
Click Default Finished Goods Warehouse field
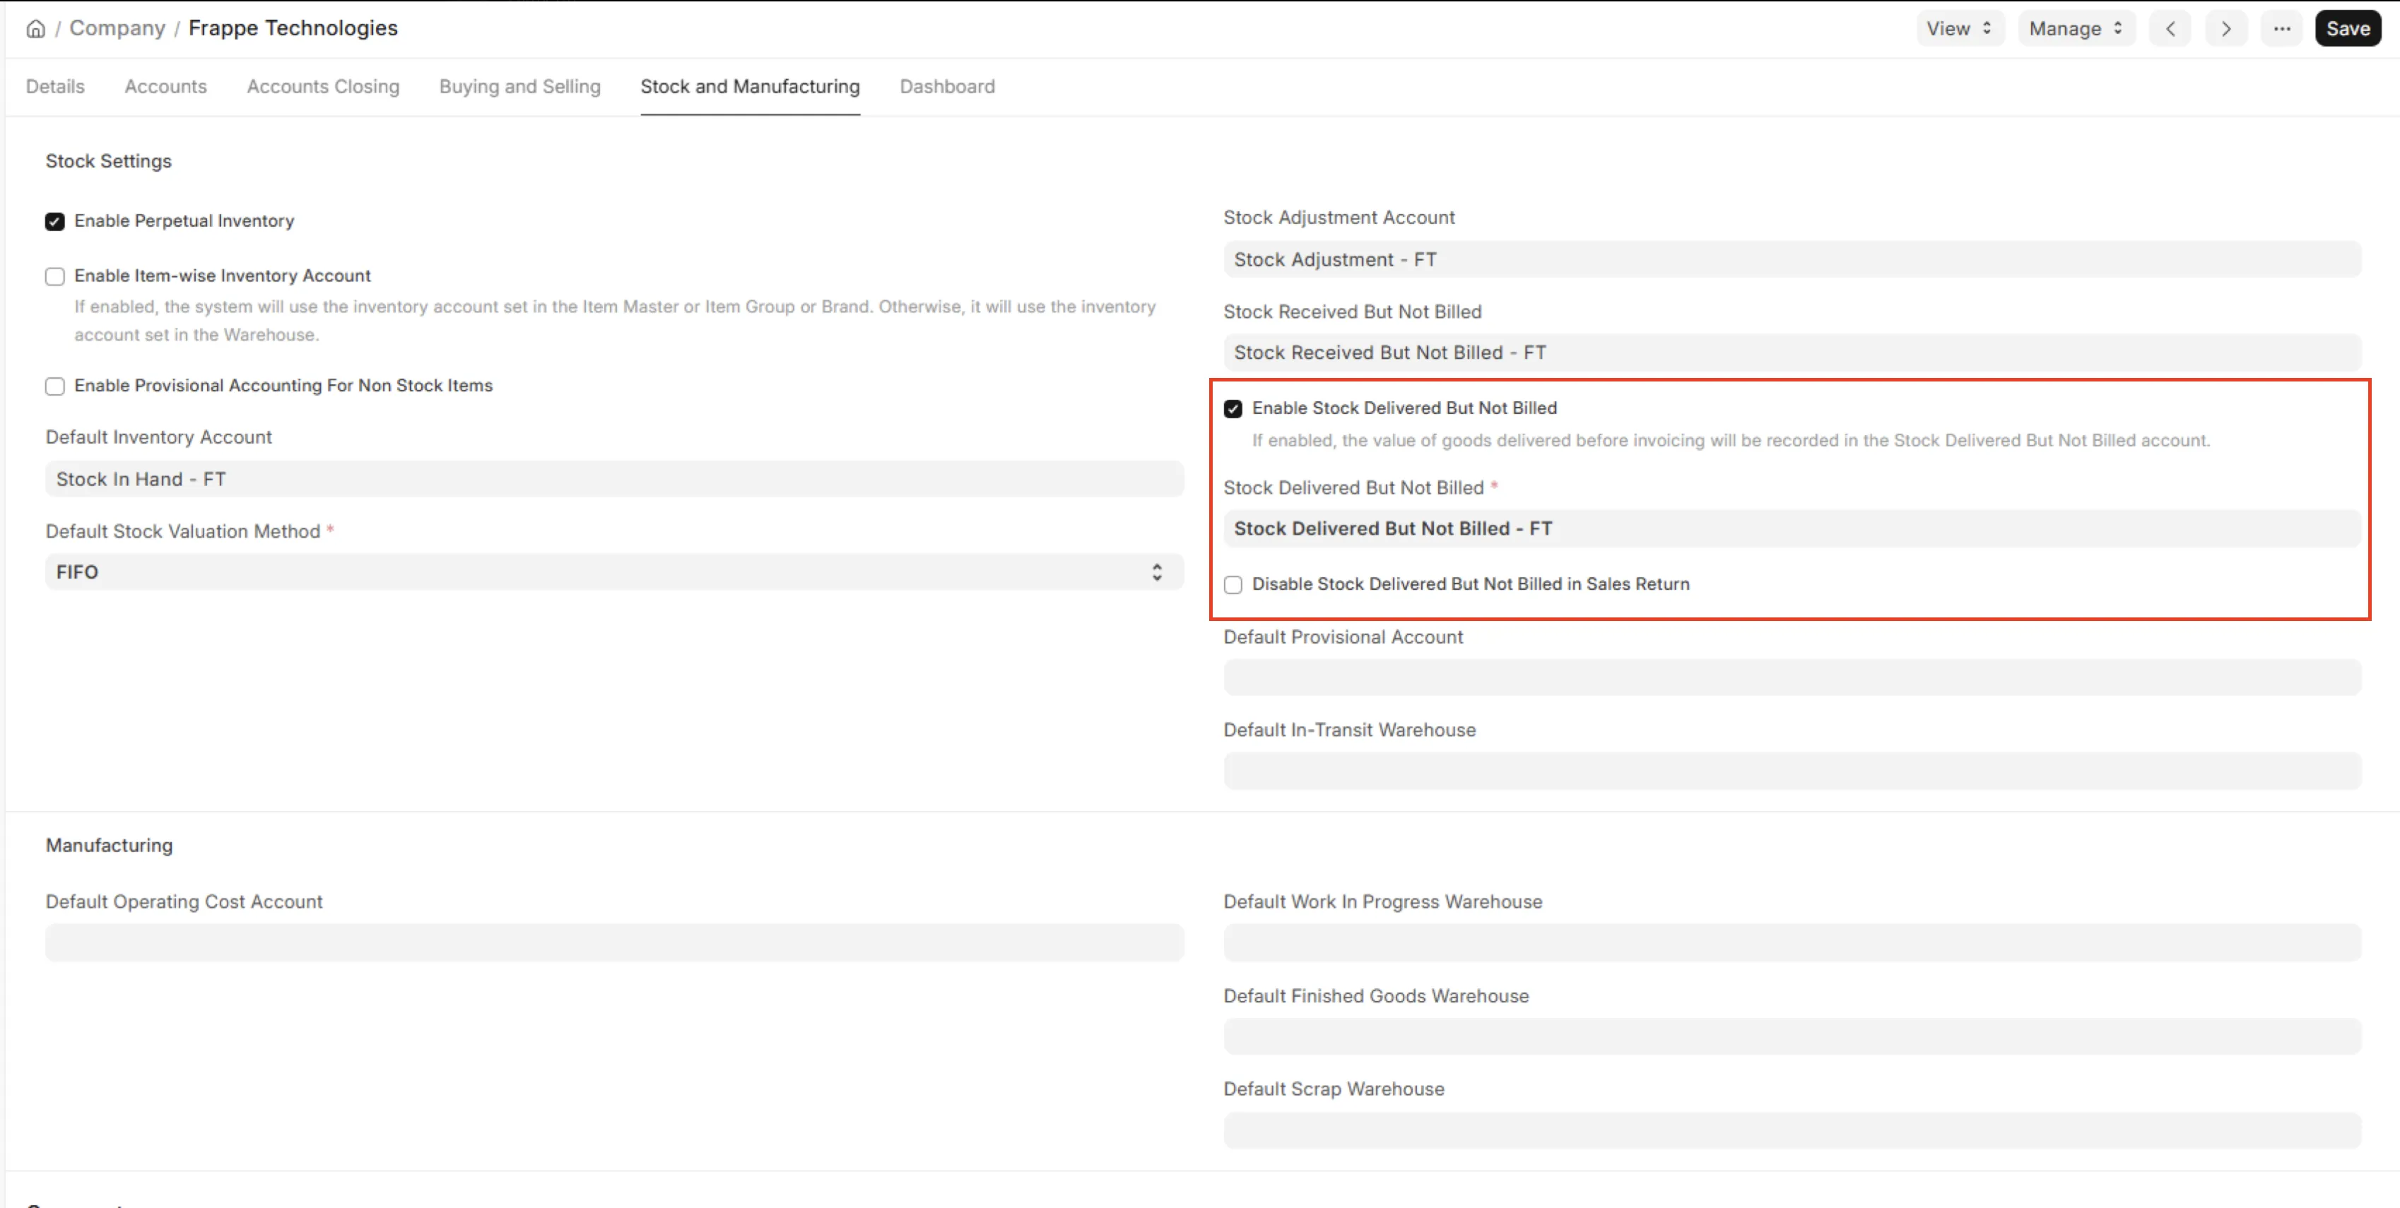[x=1792, y=1036]
